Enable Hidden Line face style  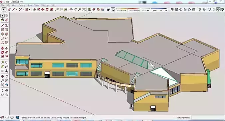[x=214, y=9]
